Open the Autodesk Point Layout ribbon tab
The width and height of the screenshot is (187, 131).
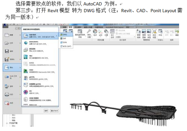(x=114, y=27)
